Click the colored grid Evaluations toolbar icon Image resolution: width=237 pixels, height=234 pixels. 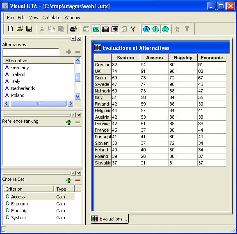click(105, 29)
